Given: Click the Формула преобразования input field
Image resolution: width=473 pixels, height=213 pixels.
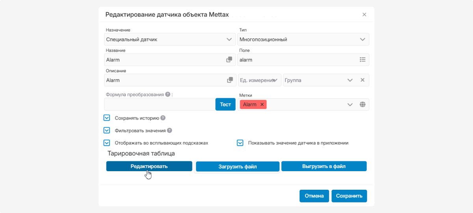Looking at the screenshot, I should point(159,105).
